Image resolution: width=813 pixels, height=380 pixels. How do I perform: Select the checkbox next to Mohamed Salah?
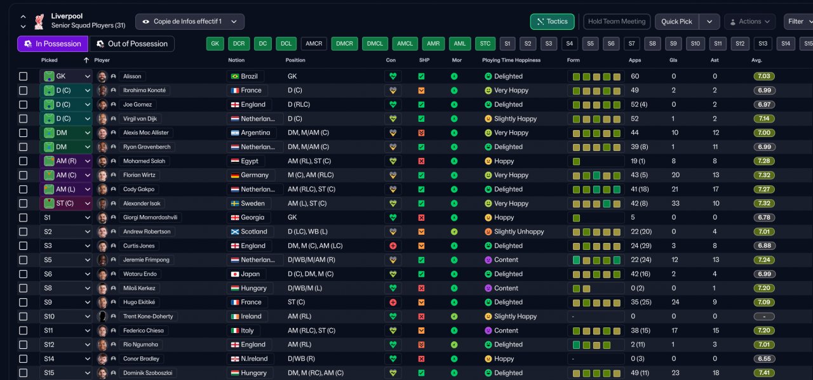tap(24, 161)
